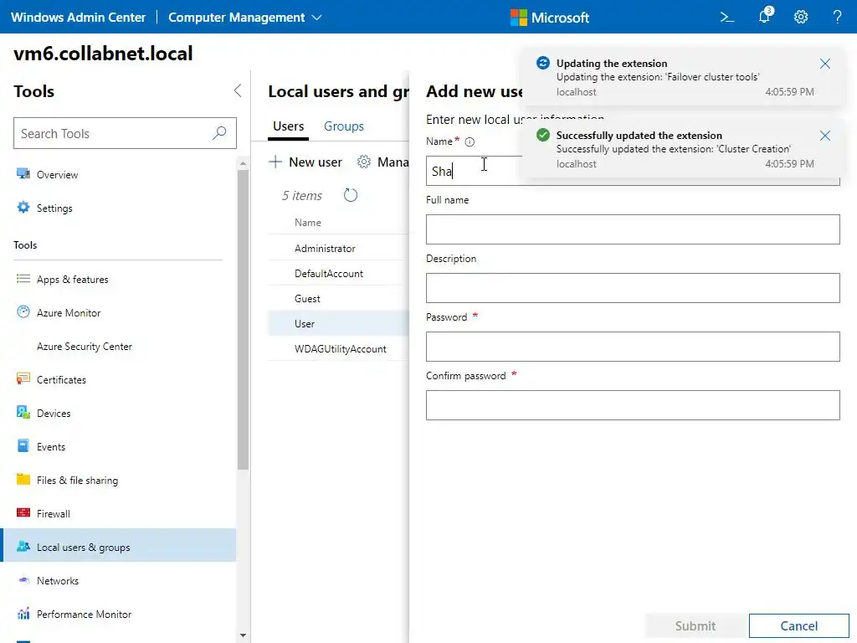This screenshot has height=643, width=857.
Task: Expand the Computer Management dropdown
Action: point(316,17)
